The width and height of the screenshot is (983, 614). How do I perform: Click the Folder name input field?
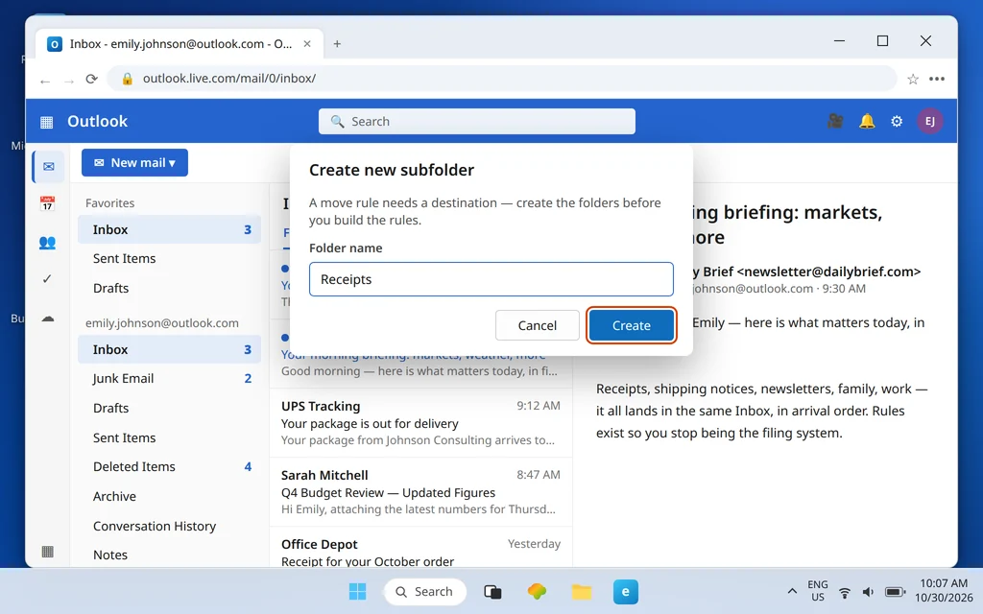(491, 279)
